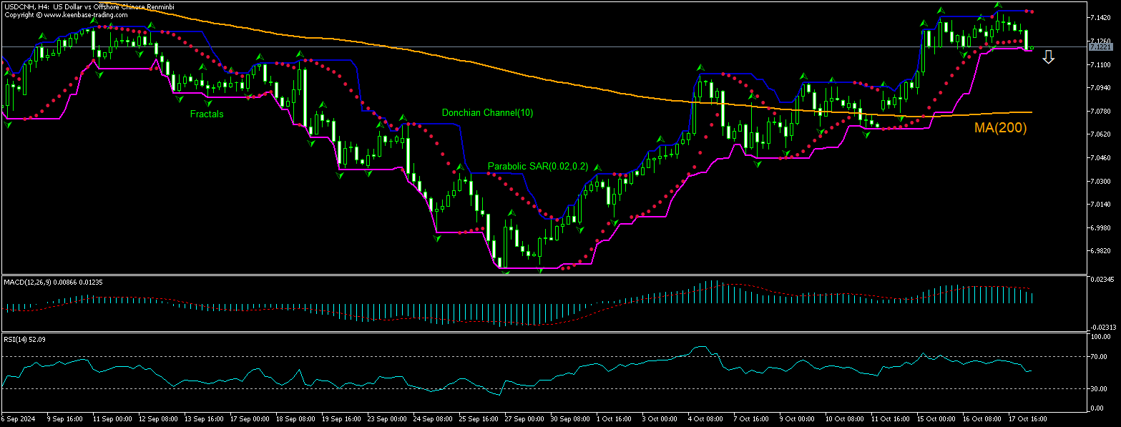Click the orange MA(200) label text
Screen dimensions: 1121x427
click(x=999, y=128)
